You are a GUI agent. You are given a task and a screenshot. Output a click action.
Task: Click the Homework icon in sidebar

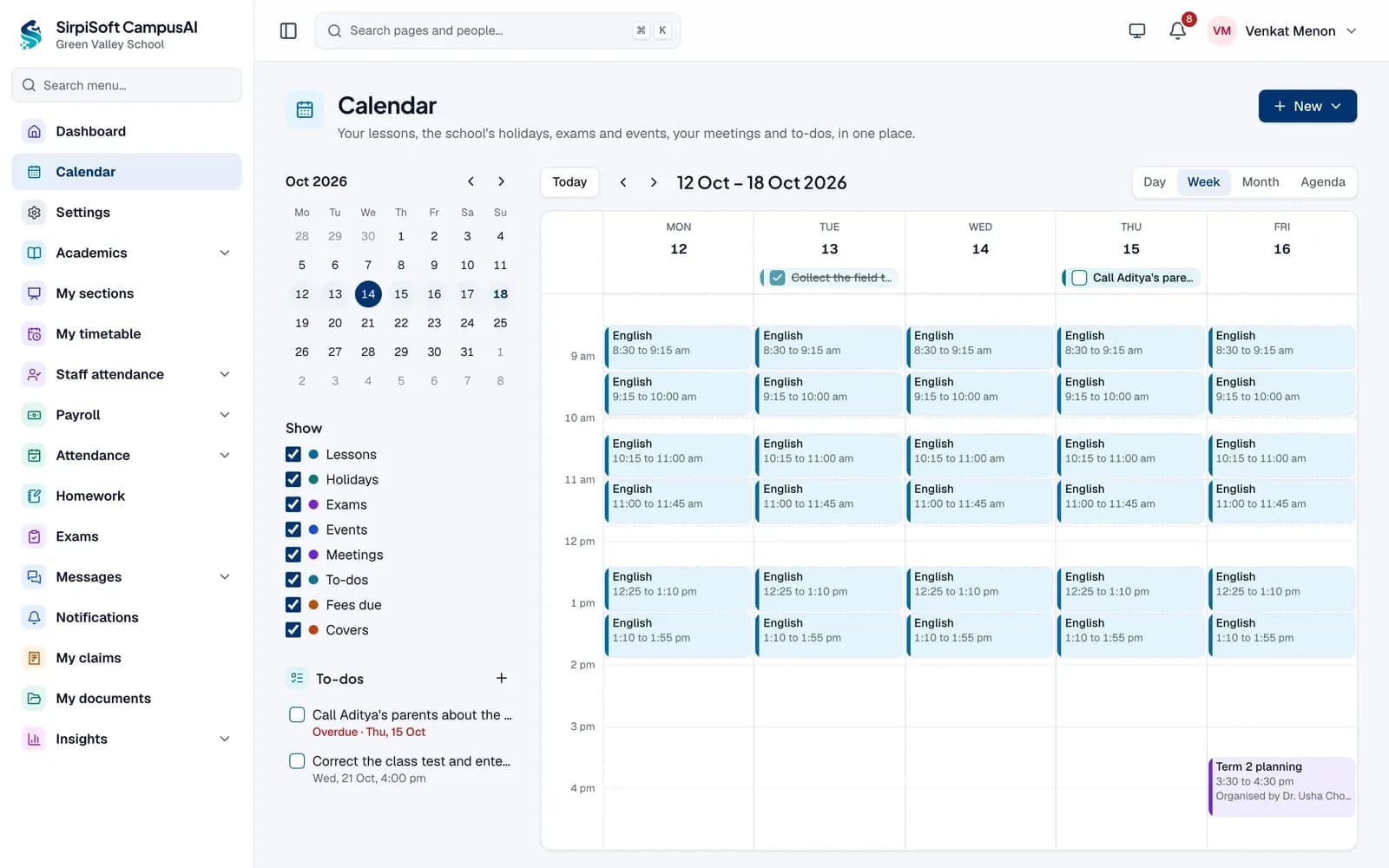tap(34, 496)
